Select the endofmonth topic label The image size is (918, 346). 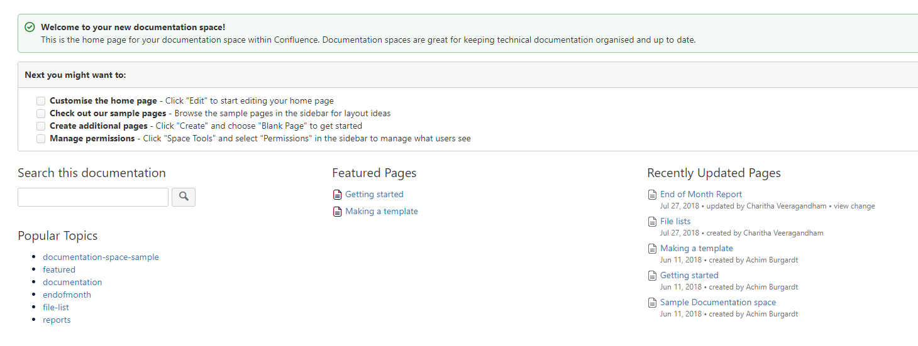(x=67, y=295)
